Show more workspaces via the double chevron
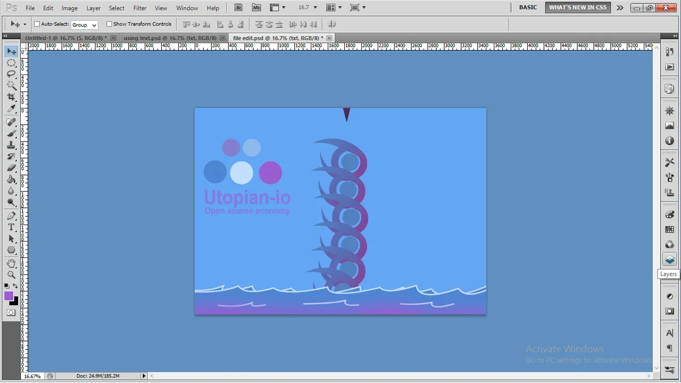The width and height of the screenshot is (681, 383). click(620, 7)
